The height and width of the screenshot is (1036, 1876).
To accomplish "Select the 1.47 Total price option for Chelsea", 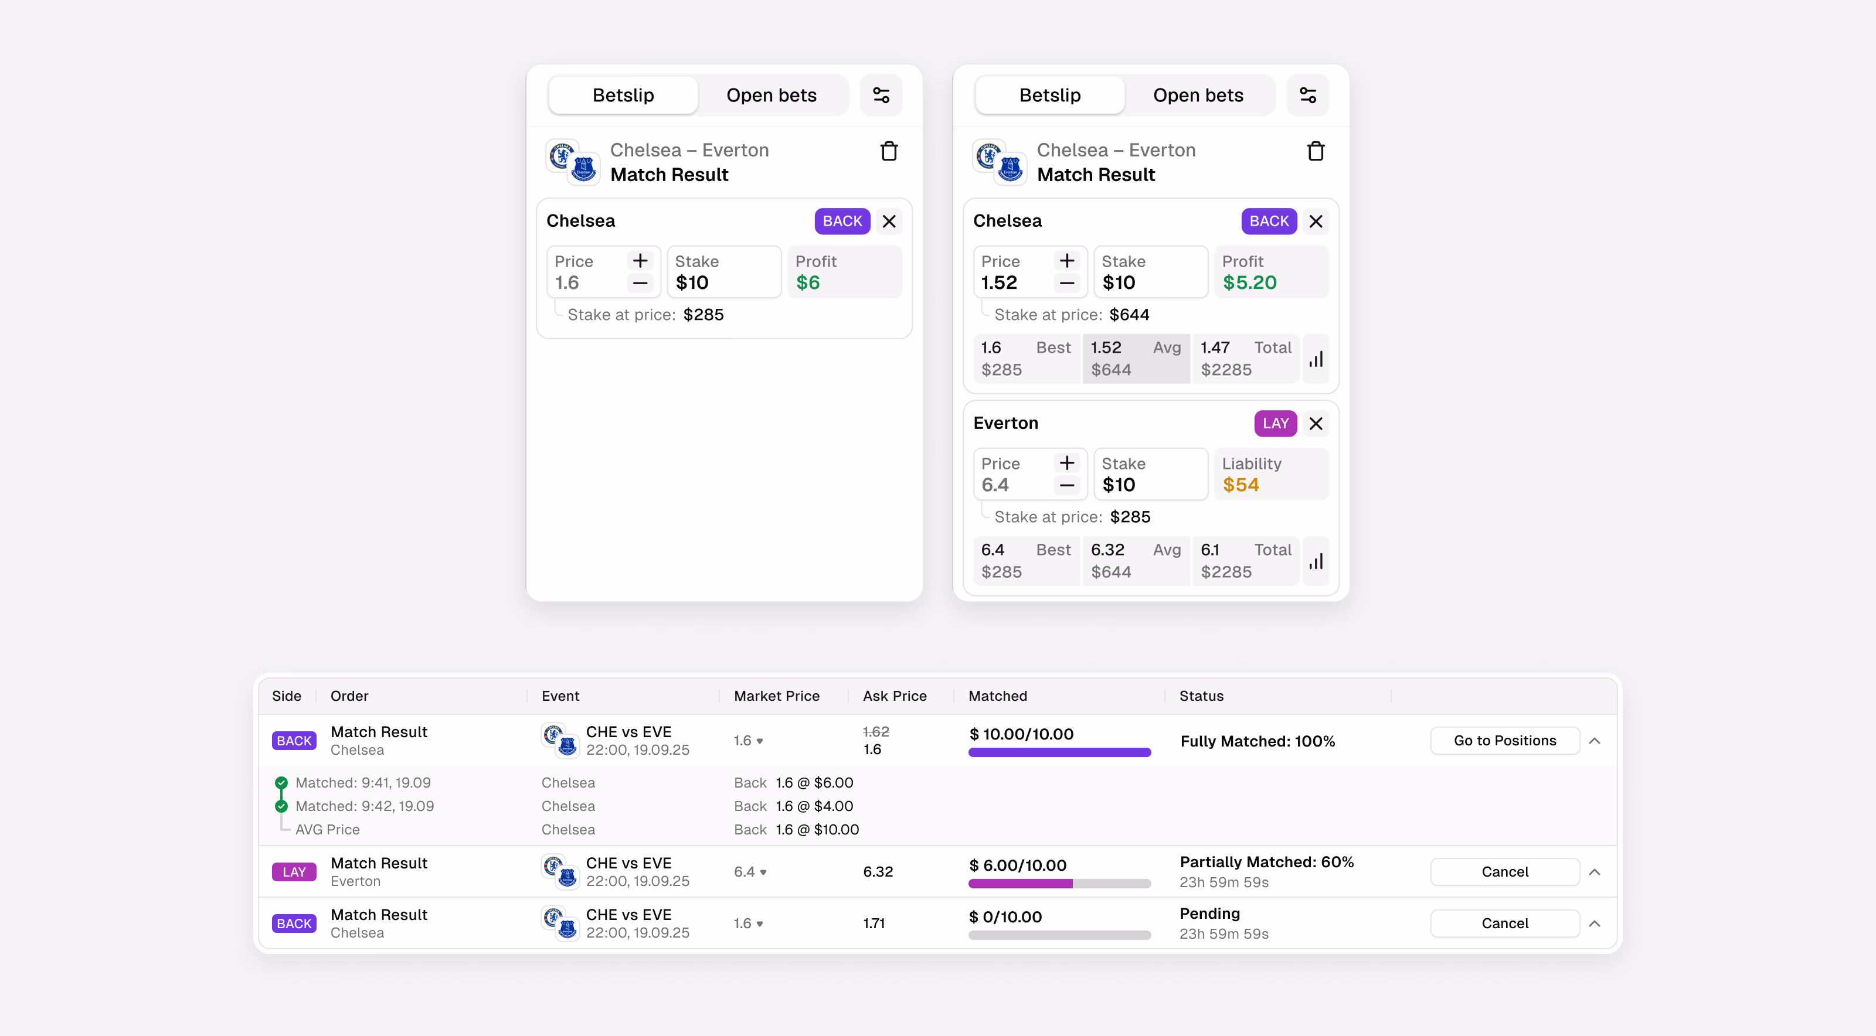I will pyautogui.click(x=1245, y=359).
